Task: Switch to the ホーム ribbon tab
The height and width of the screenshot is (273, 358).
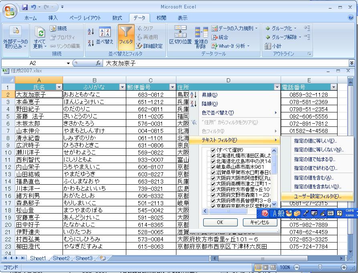Action: tap(30, 18)
